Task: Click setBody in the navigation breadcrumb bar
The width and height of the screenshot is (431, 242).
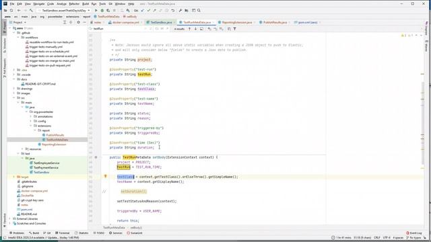Action: pyautogui.click(x=132, y=16)
